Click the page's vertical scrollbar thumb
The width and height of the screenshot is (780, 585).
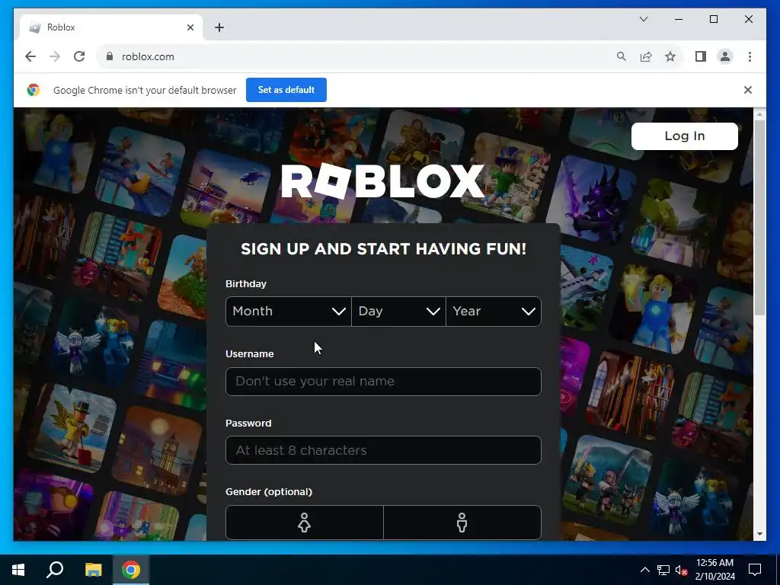(x=759, y=217)
